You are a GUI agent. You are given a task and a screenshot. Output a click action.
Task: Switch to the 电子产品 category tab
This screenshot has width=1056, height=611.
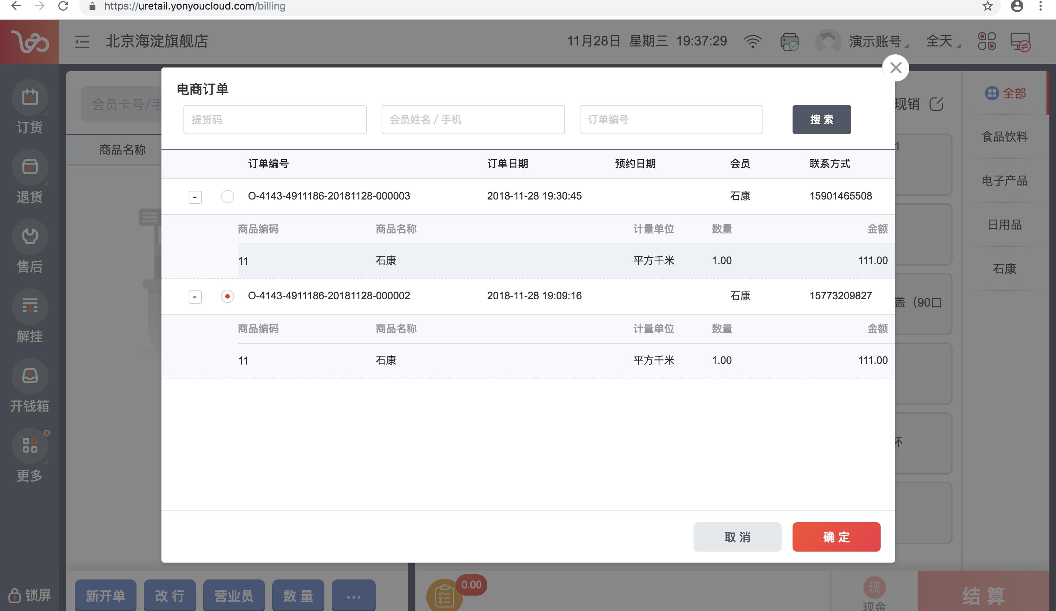pyautogui.click(x=1004, y=181)
